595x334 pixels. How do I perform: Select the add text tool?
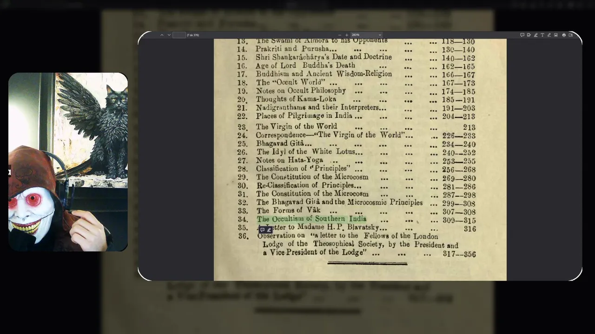click(x=542, y=35)
